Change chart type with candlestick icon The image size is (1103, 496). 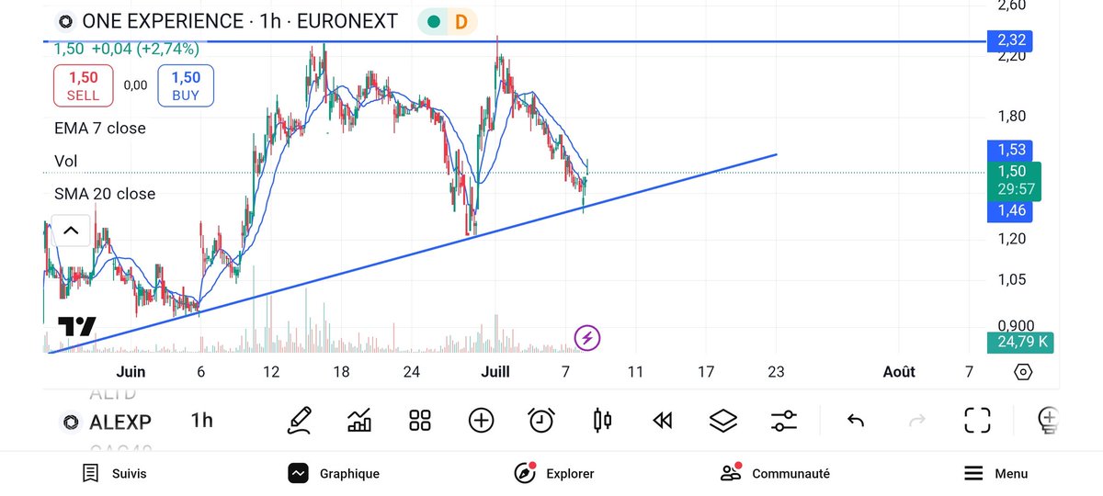click(x=603, y=421)
